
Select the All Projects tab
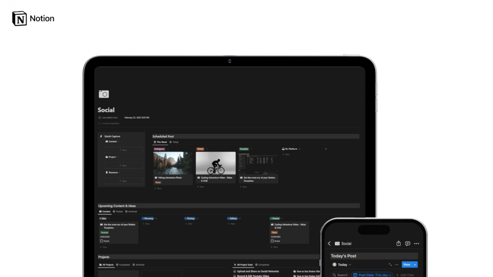[x=106, y=265]
